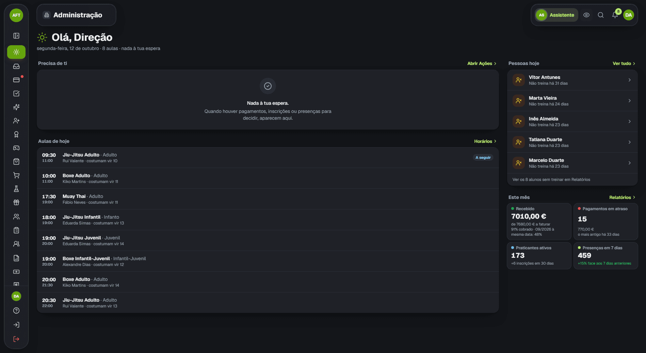646x353 pixels.
Task: Open the shopping bag sidebar icon
Action: 16,162
